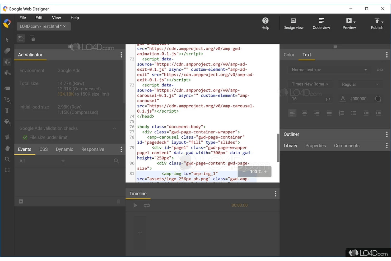This screenshot has height=261, width=391.
Task: Close the LO4D.com - Test.html tab
Action: coord(64,26)
